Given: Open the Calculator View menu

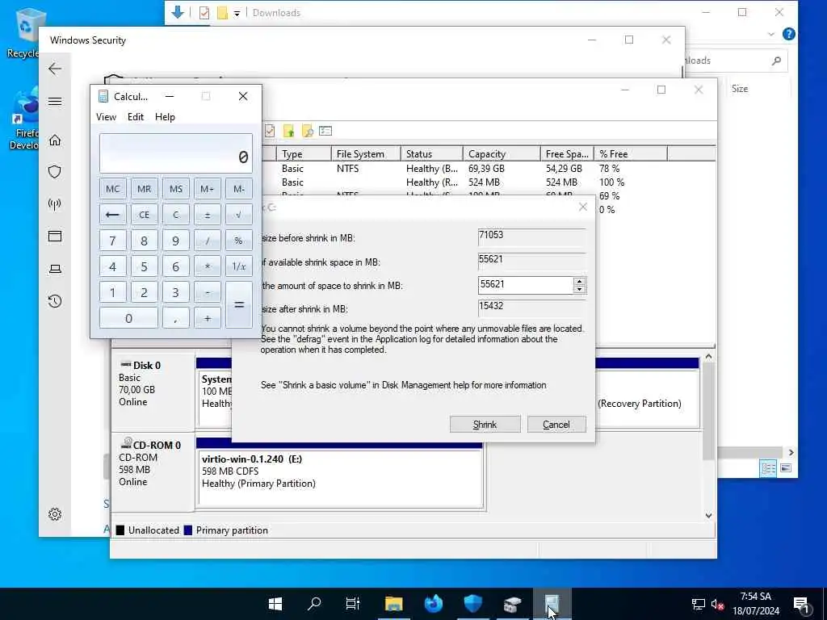Looking at the screenshot, I should [x=106, y=117].
